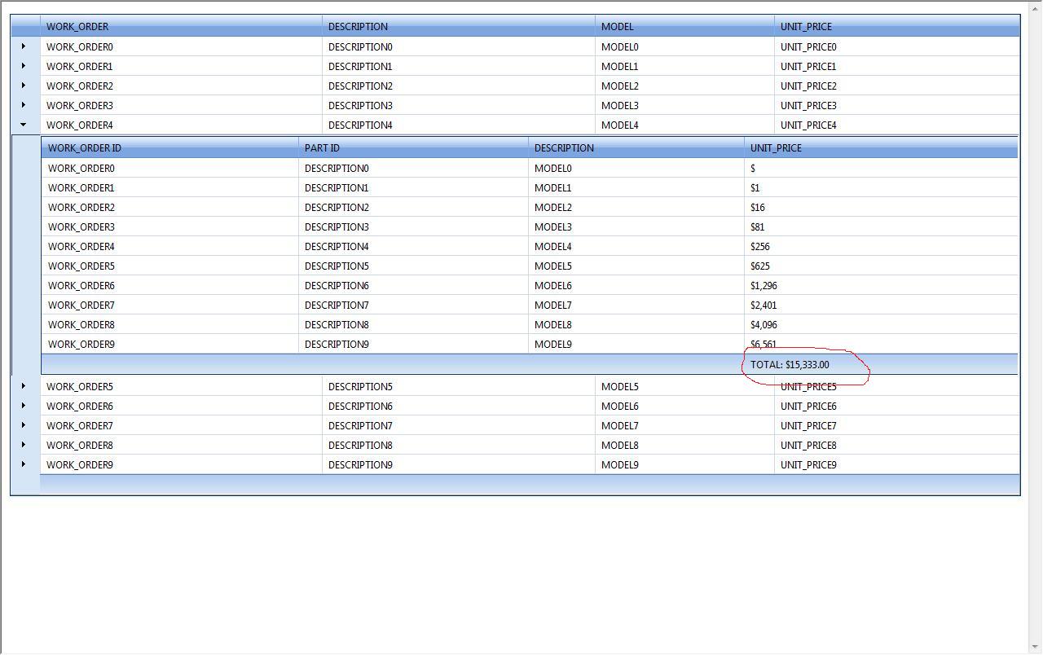Screen dimensions: 1043x655
Task: Select child WORK_ORDER6 beside DESCRIPTION6
Action: [170, 285]
